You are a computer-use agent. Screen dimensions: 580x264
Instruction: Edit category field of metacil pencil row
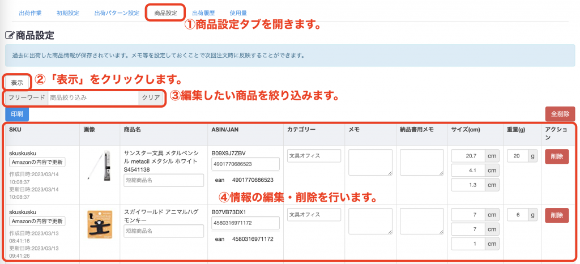click(x=314, y=156)
